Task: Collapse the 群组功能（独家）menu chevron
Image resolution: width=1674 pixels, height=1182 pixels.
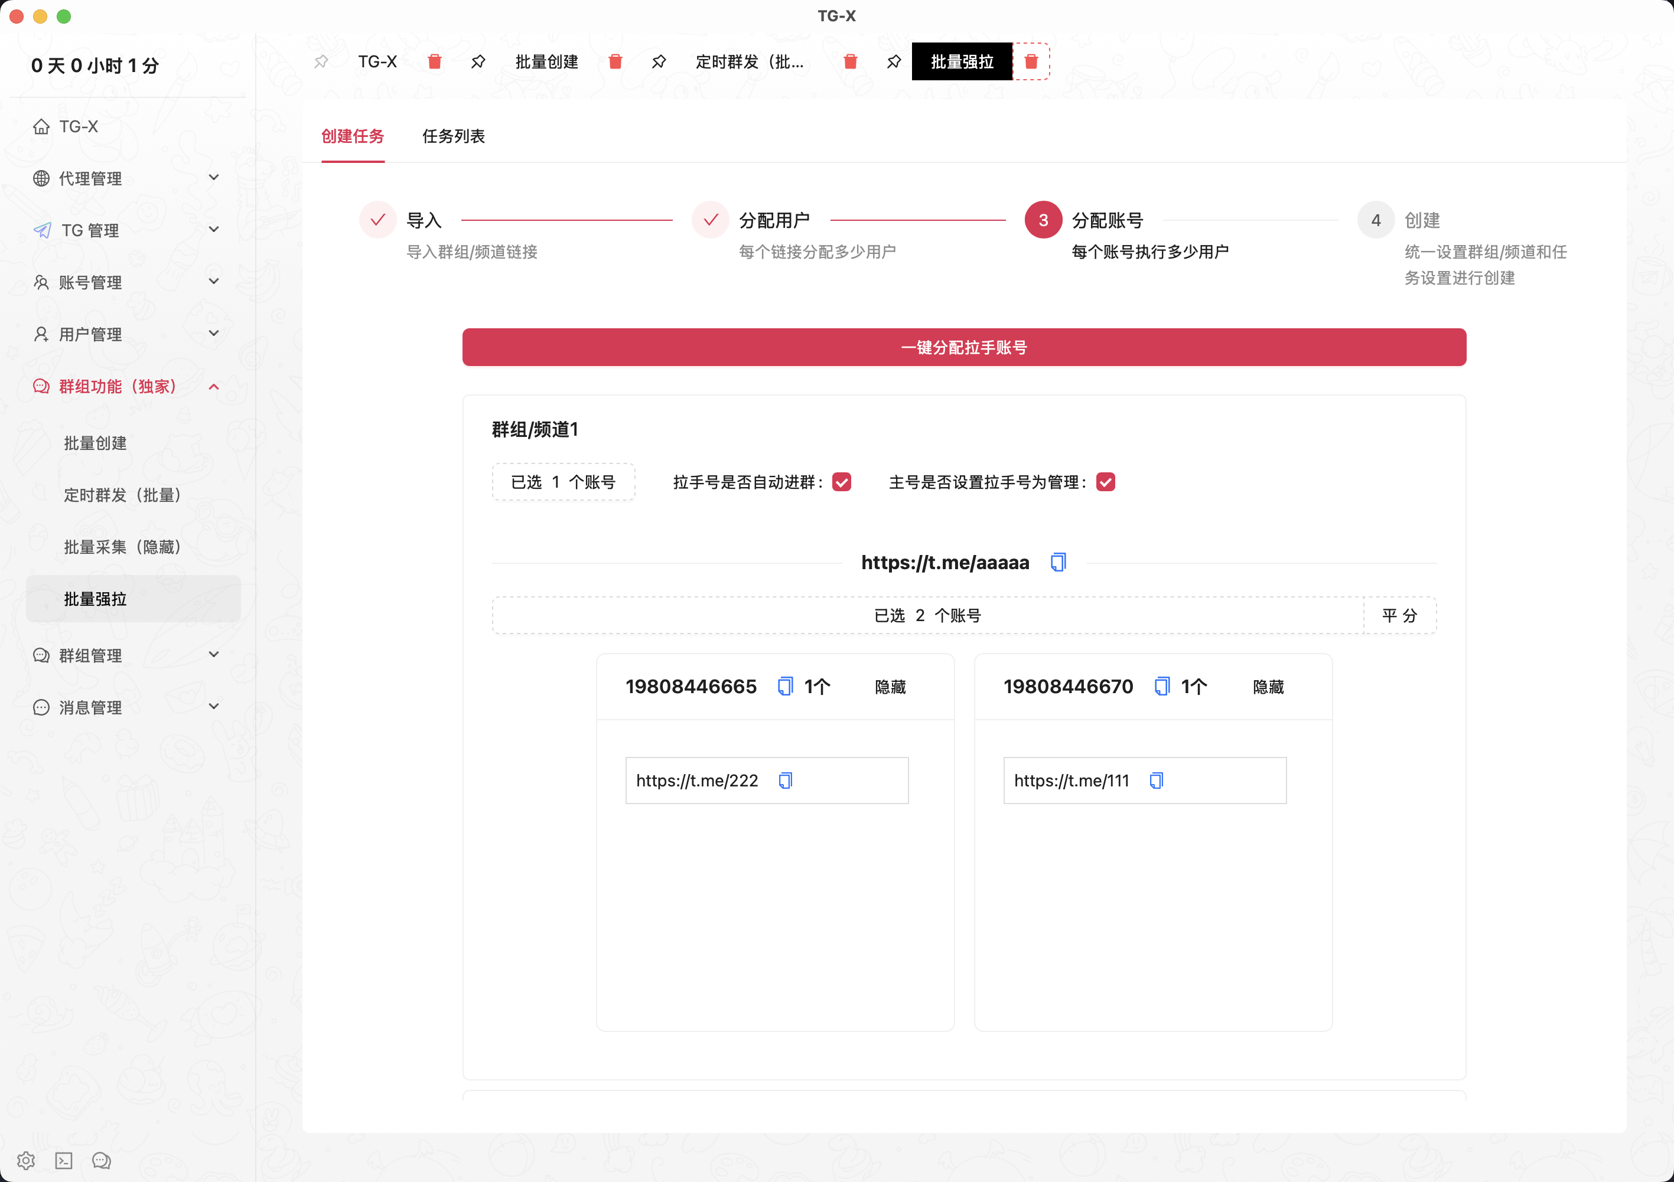Action: (x=214, y=386)
